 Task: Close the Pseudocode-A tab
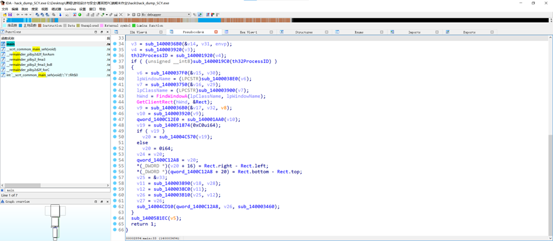[216, 32]
